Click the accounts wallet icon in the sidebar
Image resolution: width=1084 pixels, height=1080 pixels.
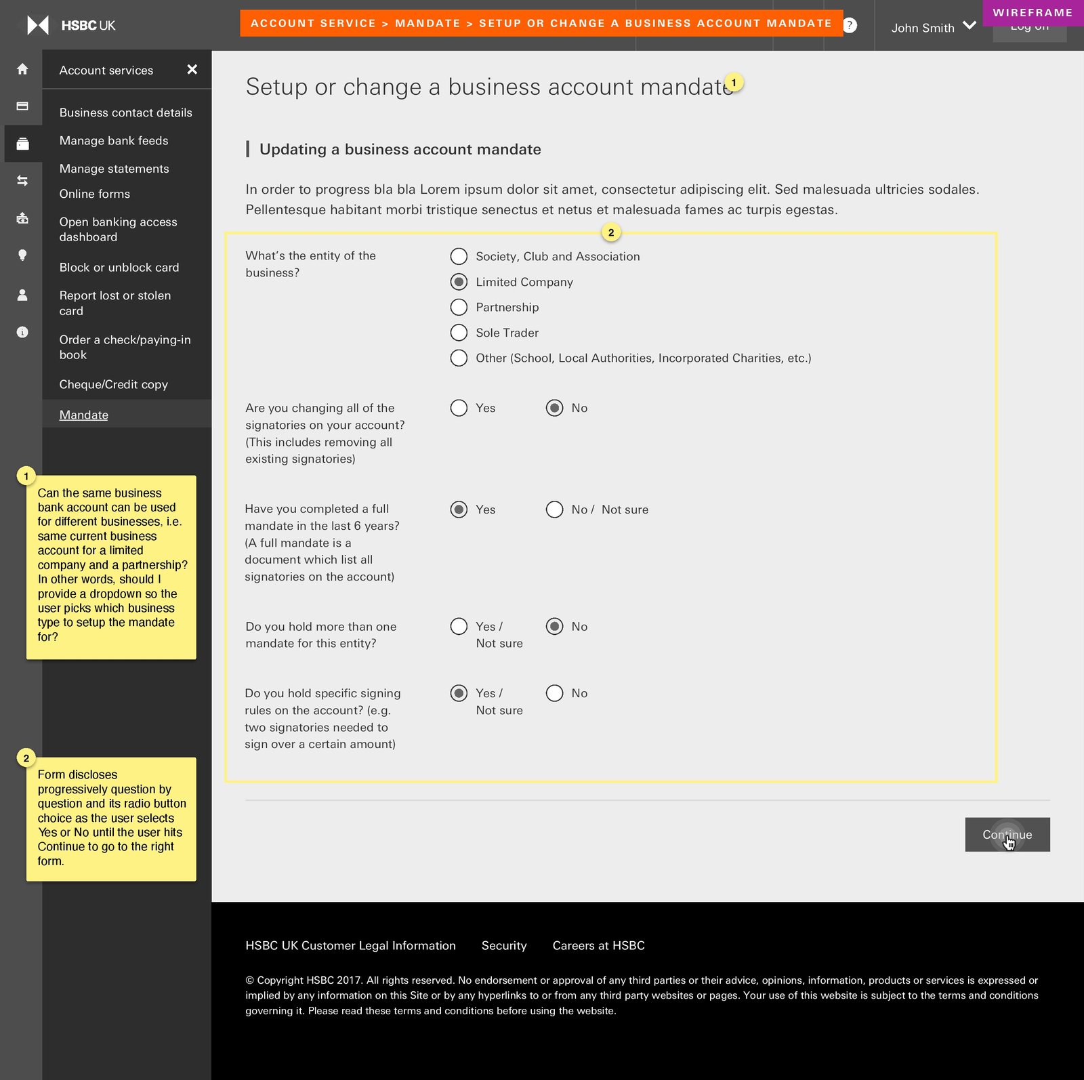[22, 142]
